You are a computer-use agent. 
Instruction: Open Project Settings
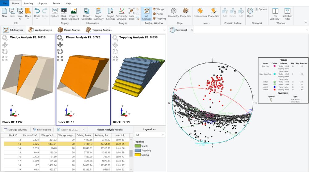(110, 11)
